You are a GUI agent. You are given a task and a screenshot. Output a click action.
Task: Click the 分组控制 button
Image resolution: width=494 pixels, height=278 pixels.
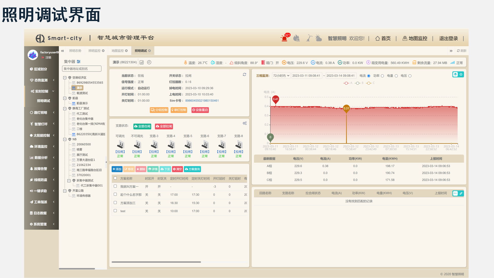(159, 110)
